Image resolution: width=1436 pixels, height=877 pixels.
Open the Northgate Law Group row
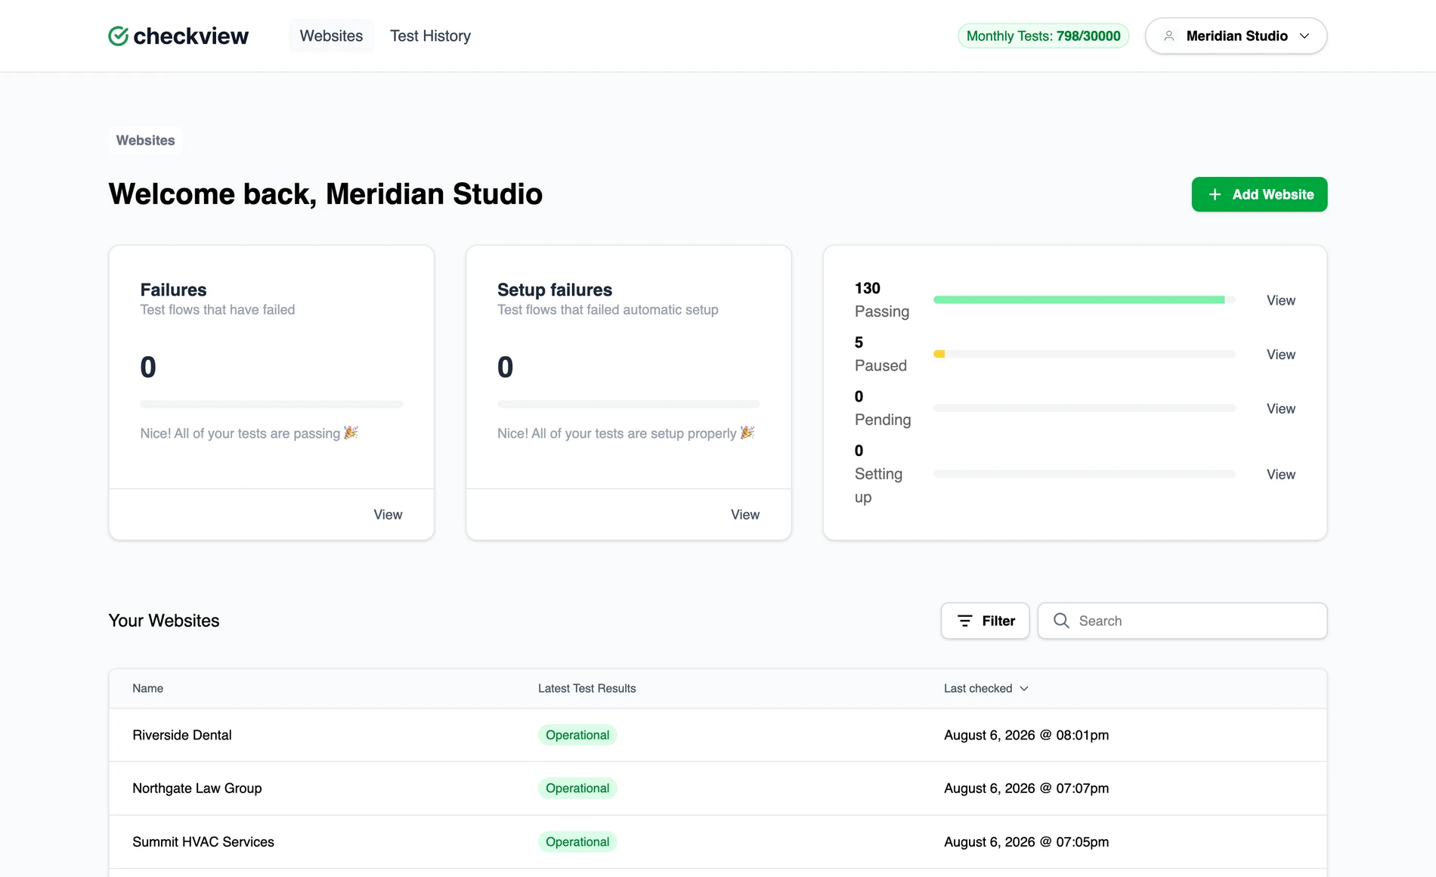pos(717,788)
